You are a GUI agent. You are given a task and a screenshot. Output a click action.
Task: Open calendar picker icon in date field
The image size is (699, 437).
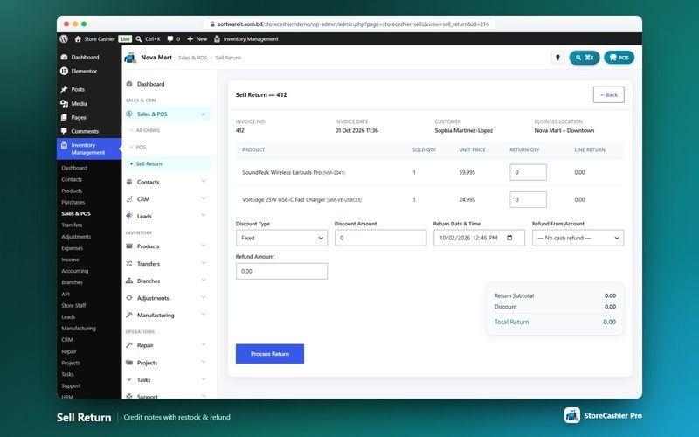[x=509, y=238]
